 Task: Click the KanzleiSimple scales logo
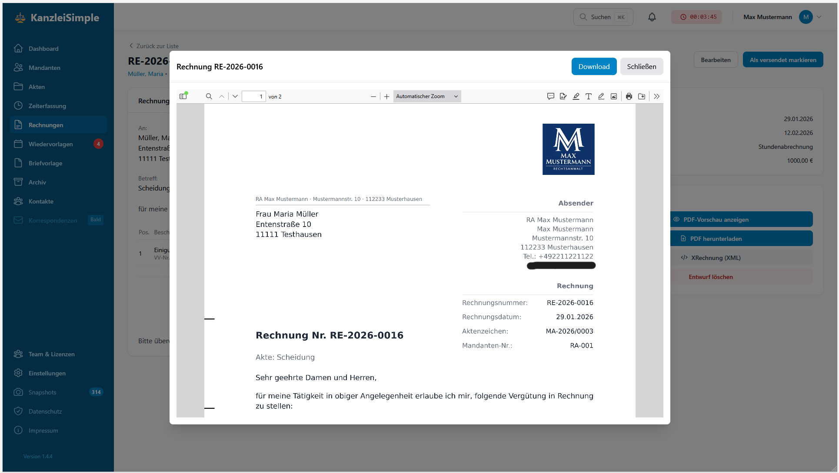coord(20,17)
